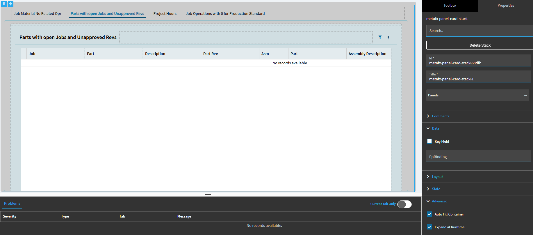The width and height of the screenshot is (533, 235).
Task: Click the delete trash icon on the card stack
Action: point(4,4)
